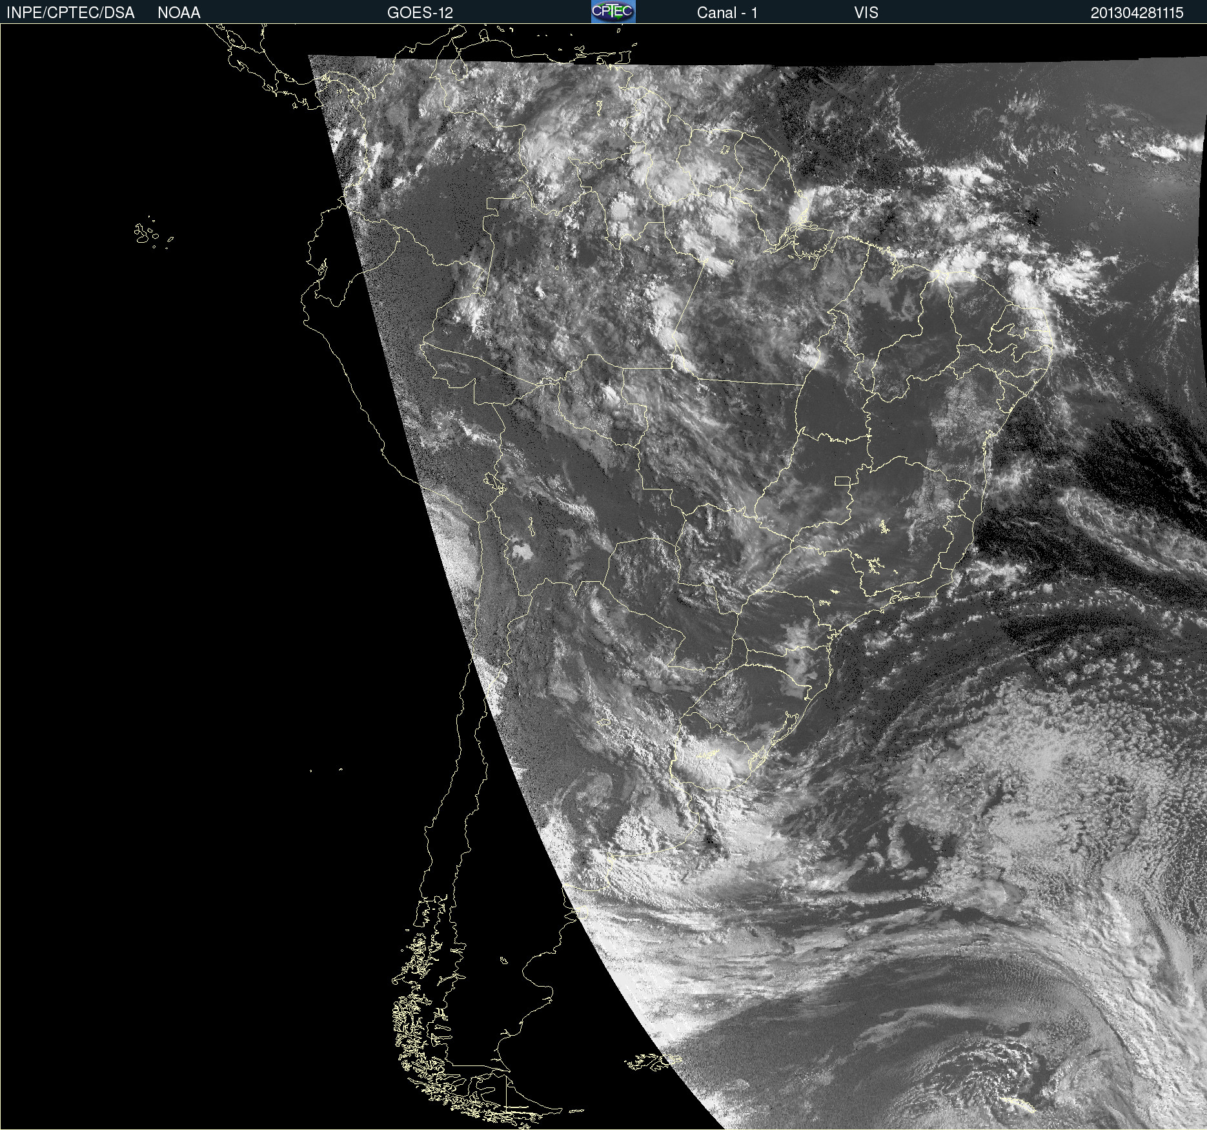
Task: Click the CPTEC logo in the header
Action: coord(613,12)
